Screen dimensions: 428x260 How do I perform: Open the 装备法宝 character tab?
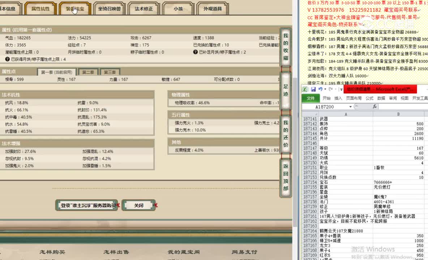74,8
